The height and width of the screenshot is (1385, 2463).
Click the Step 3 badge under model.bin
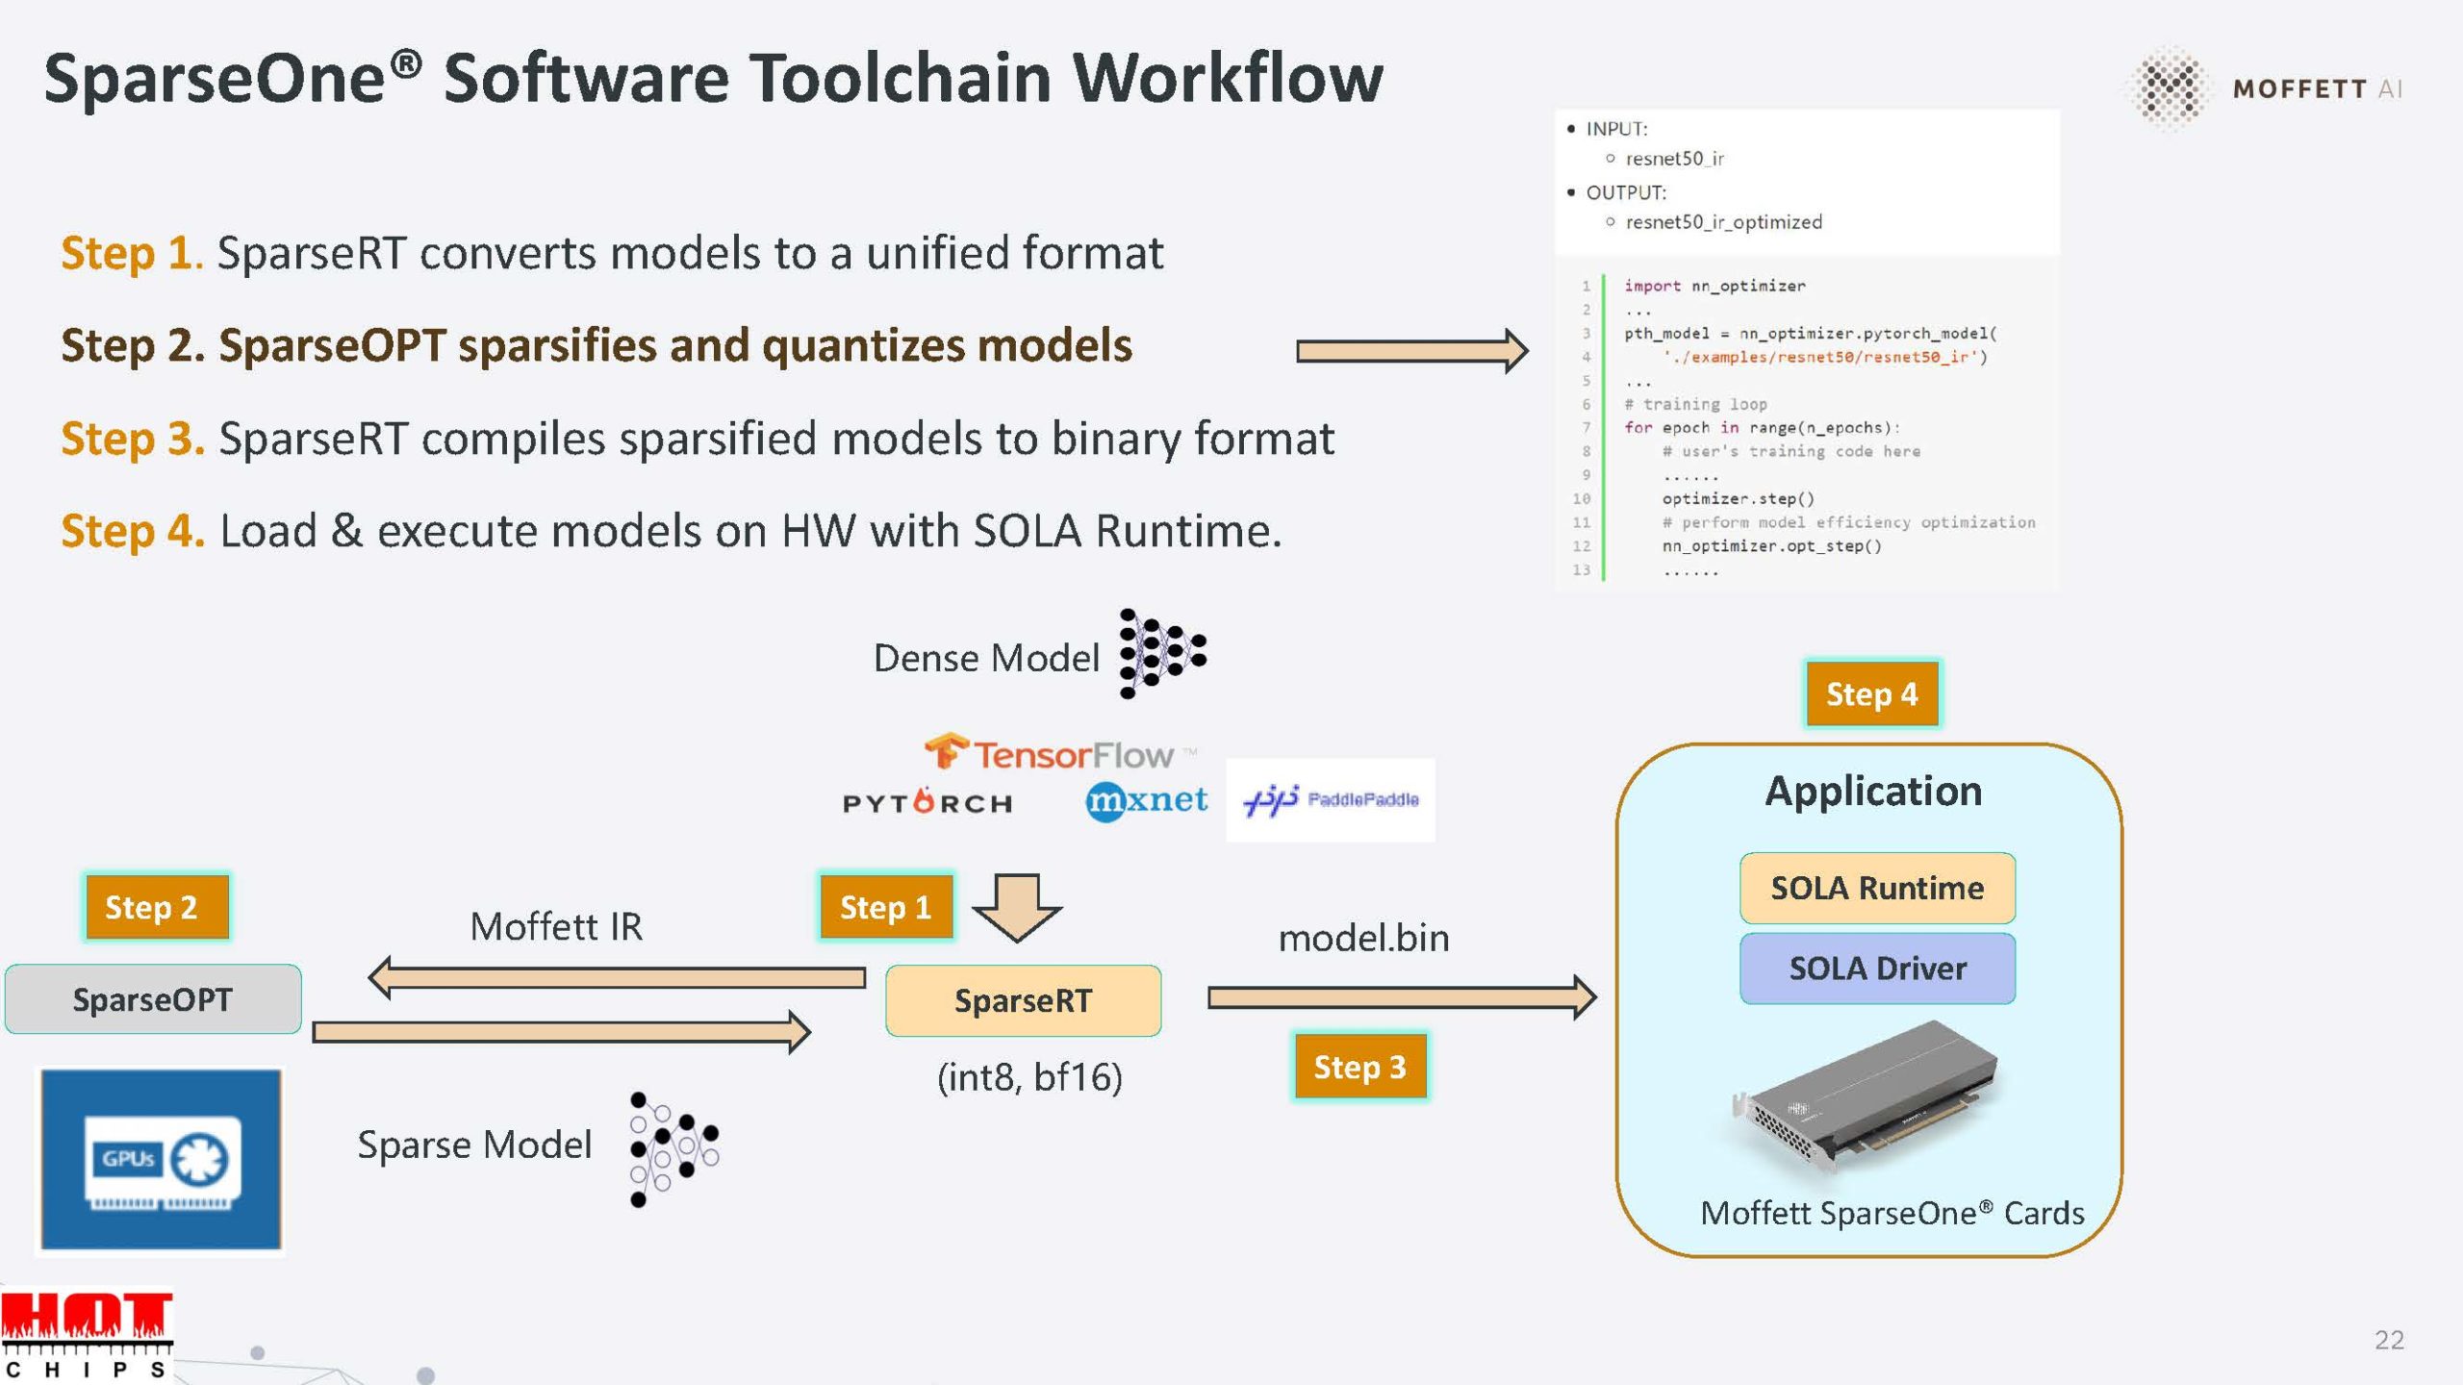tap(1359, 1066)
